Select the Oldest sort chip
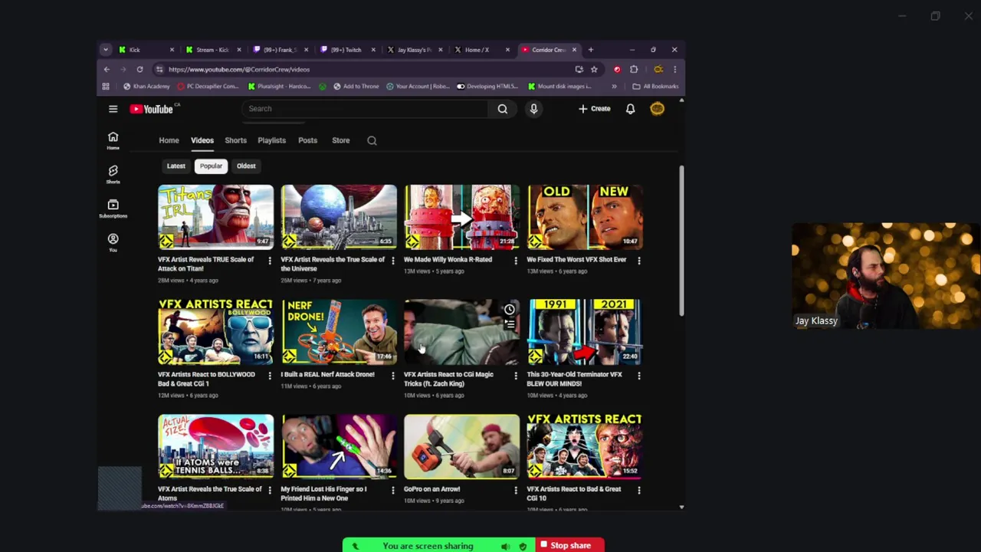981x552 pixels. coord(246,166)
